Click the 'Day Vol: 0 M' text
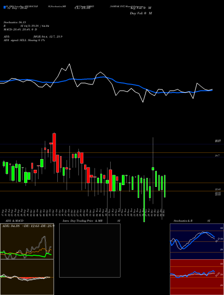This screenshot has width=224, height=295. [x=141, y=13]
